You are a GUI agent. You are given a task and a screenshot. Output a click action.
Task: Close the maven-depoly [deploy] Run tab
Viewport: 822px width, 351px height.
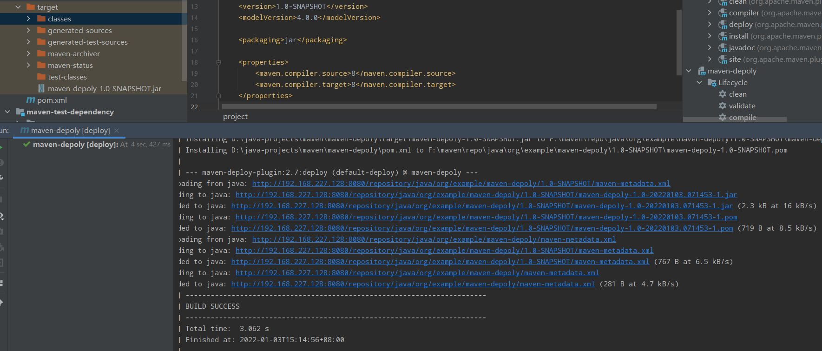point(117,131)
